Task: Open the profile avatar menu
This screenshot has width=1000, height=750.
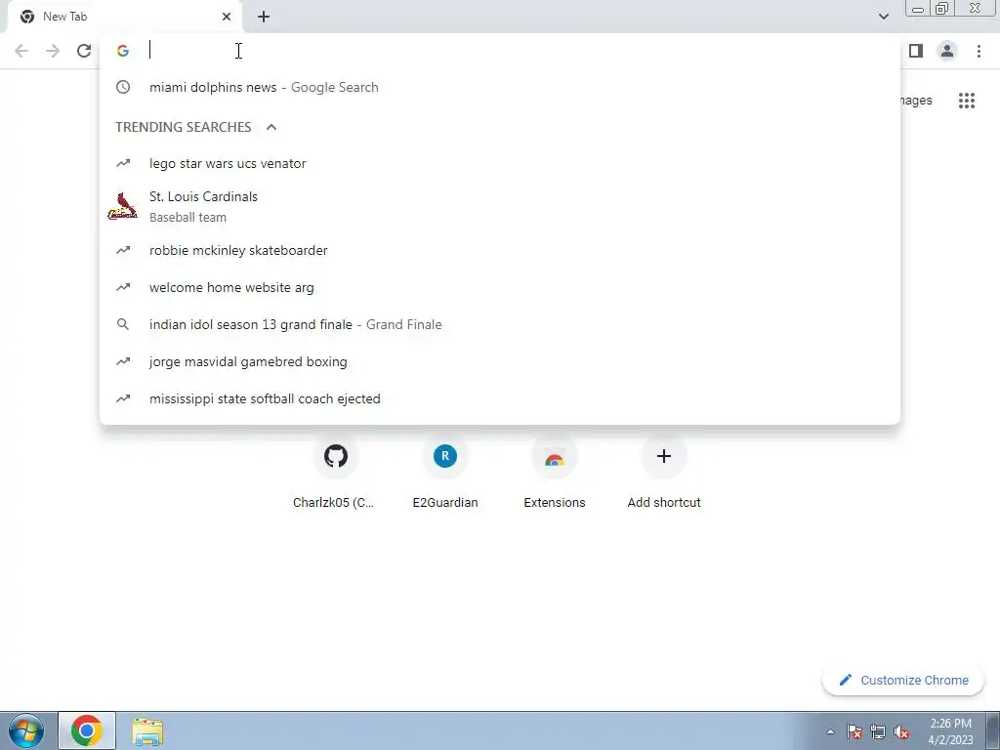Action: point(947,51)
